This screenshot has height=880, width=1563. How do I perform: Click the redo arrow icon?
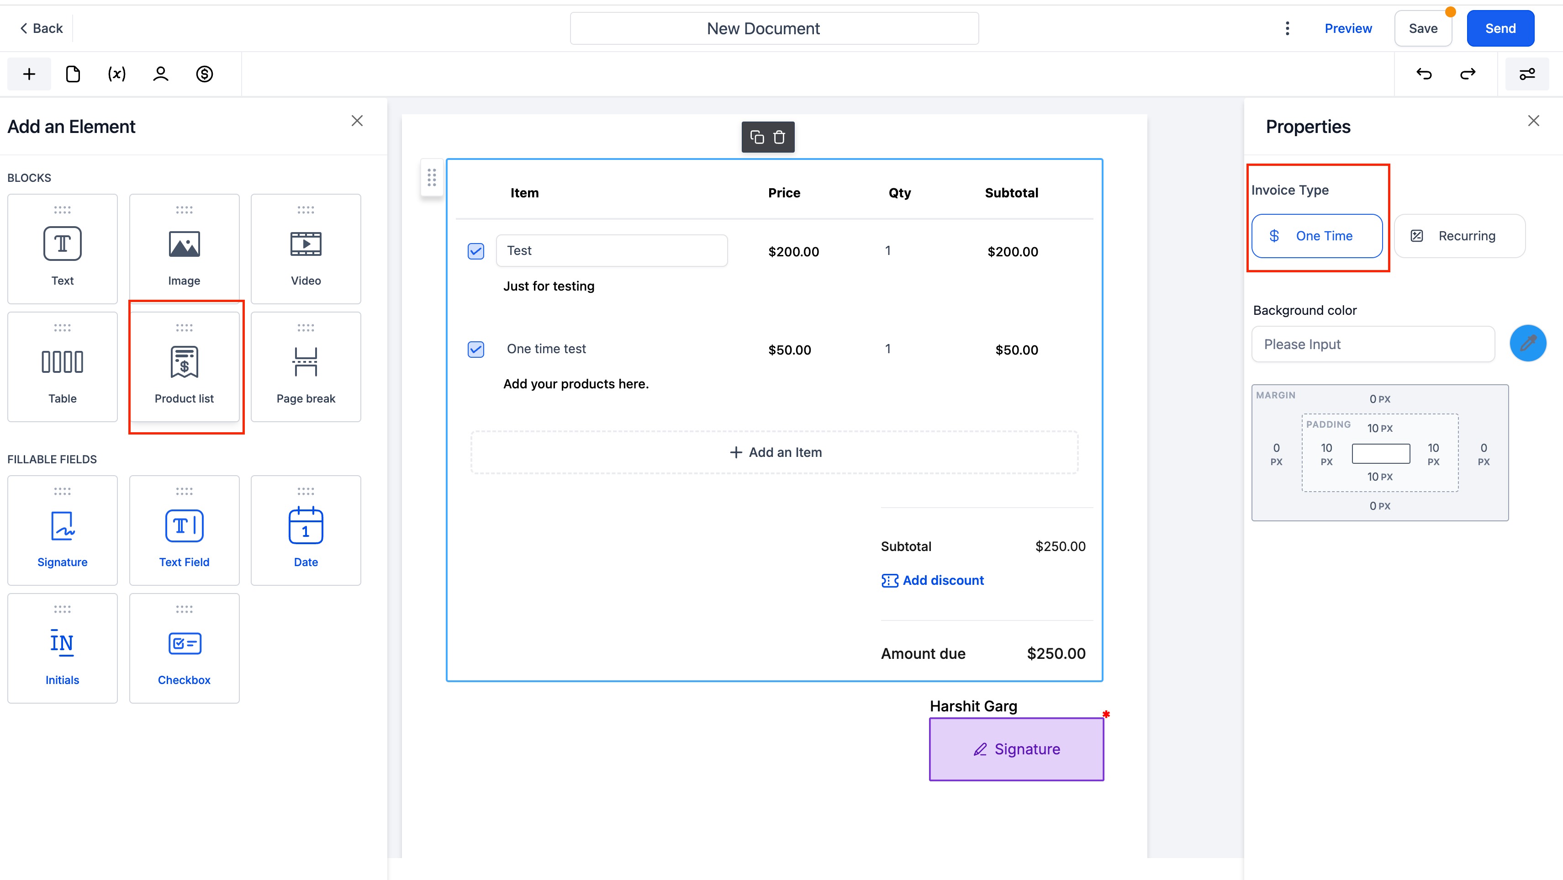tap(1468, 74)
